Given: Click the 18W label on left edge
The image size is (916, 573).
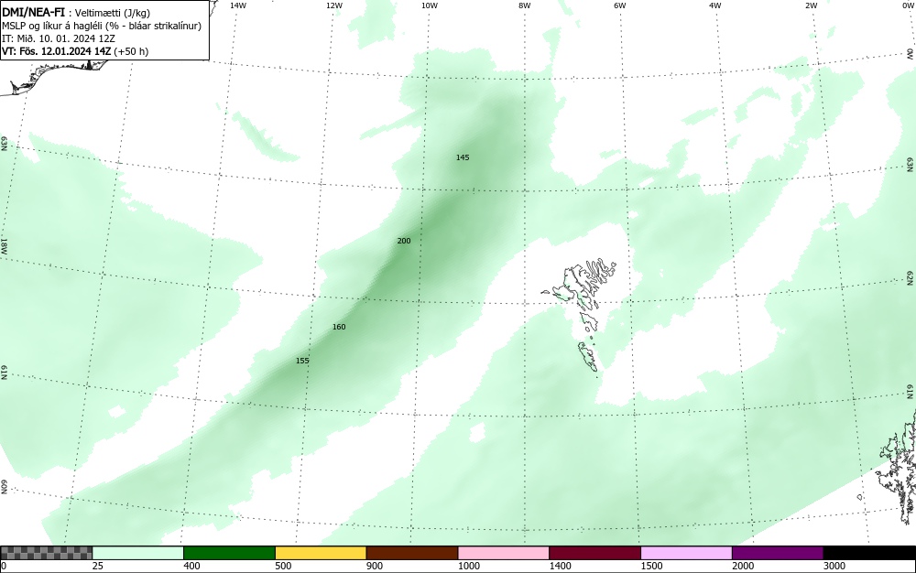Looking at the screenshot, I should 4,245.
